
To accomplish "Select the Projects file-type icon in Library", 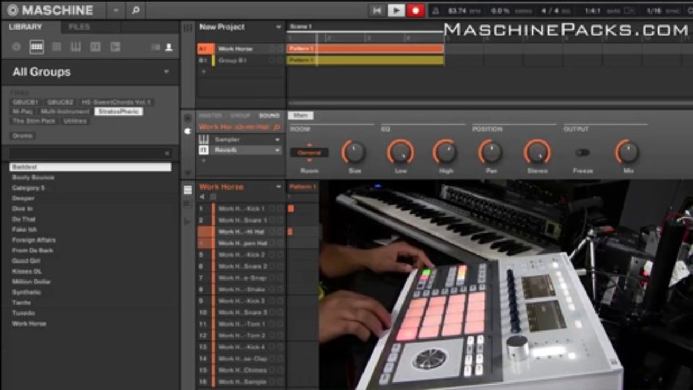I will click(x=16, y=47).
